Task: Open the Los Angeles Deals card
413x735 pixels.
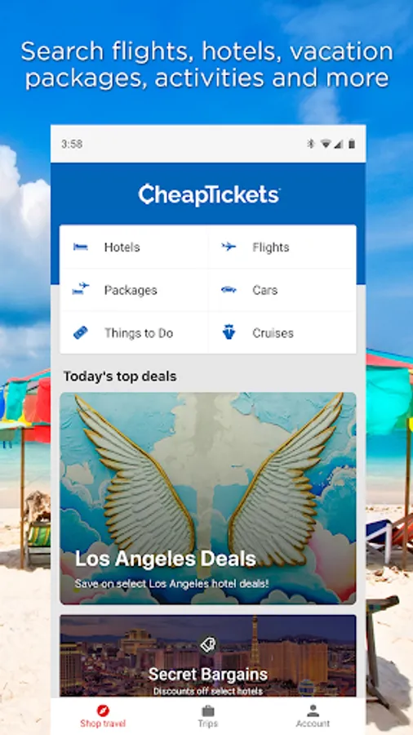Action: pos(208,498)
